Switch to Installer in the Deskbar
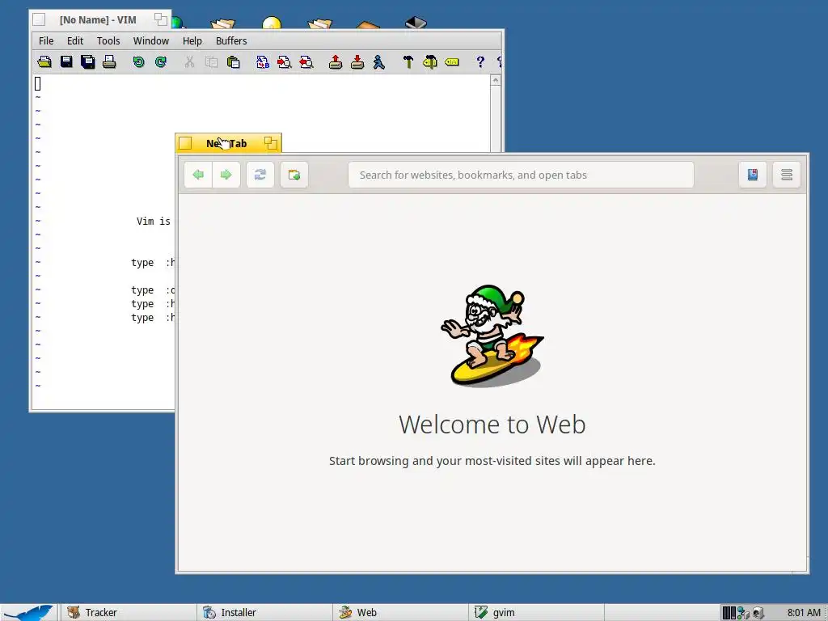This screenshot has height=621, width=828. (x=264, y=613)
